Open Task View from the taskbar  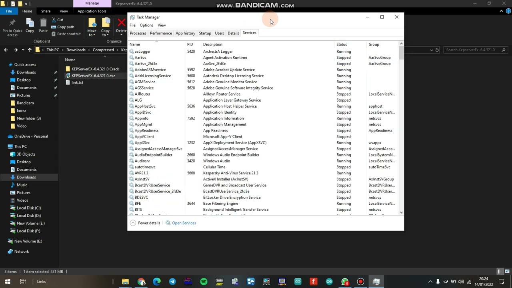pyautogui.click(x=23, y=282)
